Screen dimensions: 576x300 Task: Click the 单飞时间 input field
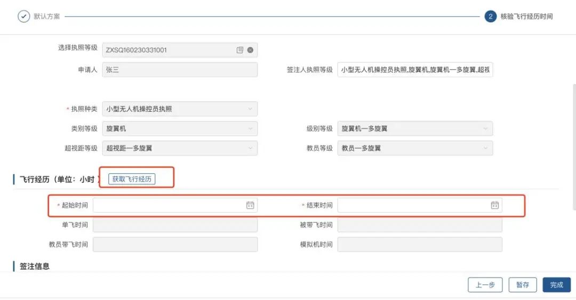[175, 224]
